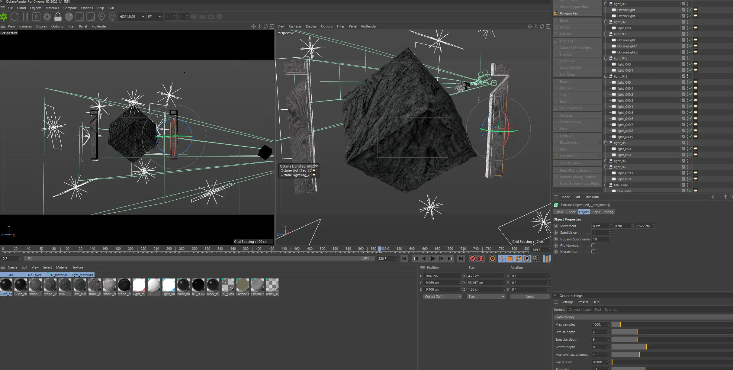This screenshot has width=733, height=370.
Task: Click the go to end frame icon
Action: 461,259
